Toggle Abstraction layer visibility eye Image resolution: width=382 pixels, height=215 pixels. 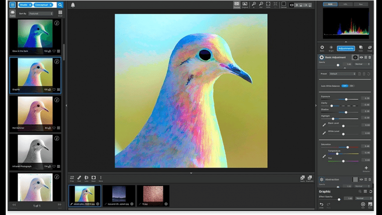(361, 180)
